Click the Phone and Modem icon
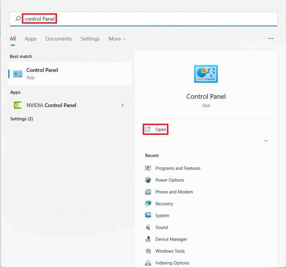286x268 pixels. coord(148,192)
